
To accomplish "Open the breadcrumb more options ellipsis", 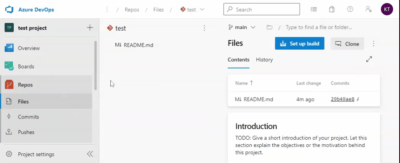I will 107,10.
